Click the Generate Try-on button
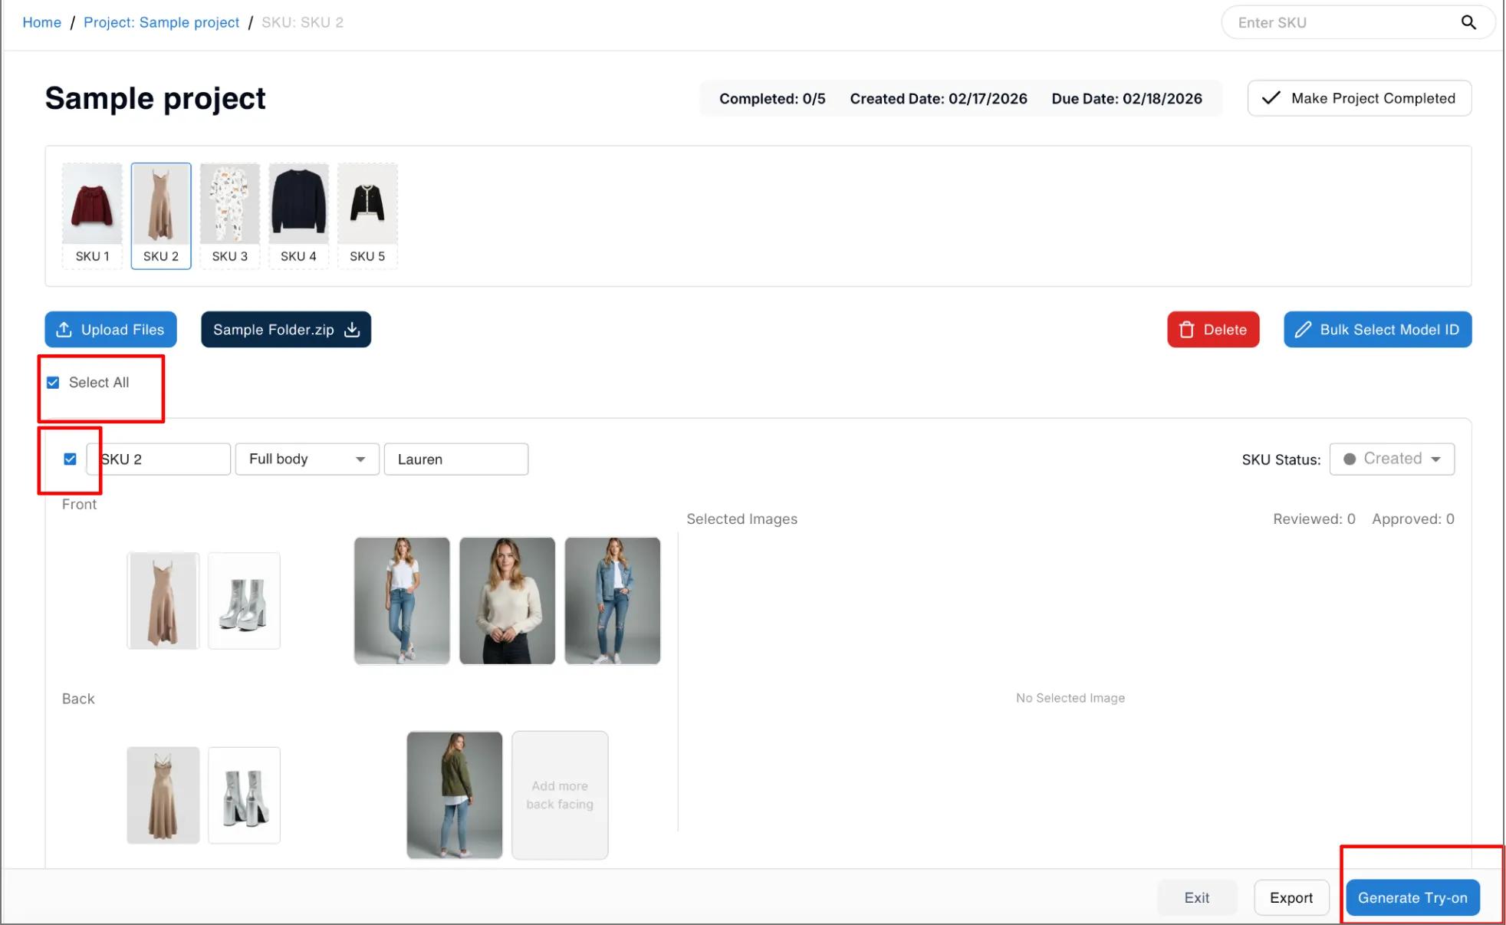The image size is (1506, 925). [1412, 897]
